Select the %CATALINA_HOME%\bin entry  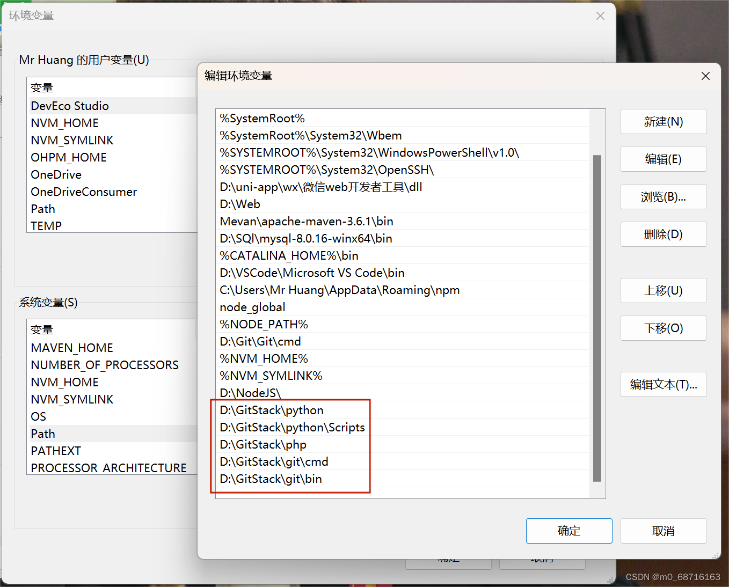click(x=402, y=256)
